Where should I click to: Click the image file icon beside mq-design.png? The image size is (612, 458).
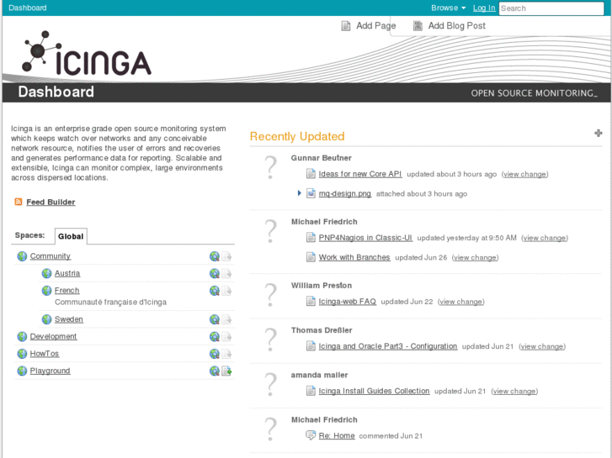(311, 193)
